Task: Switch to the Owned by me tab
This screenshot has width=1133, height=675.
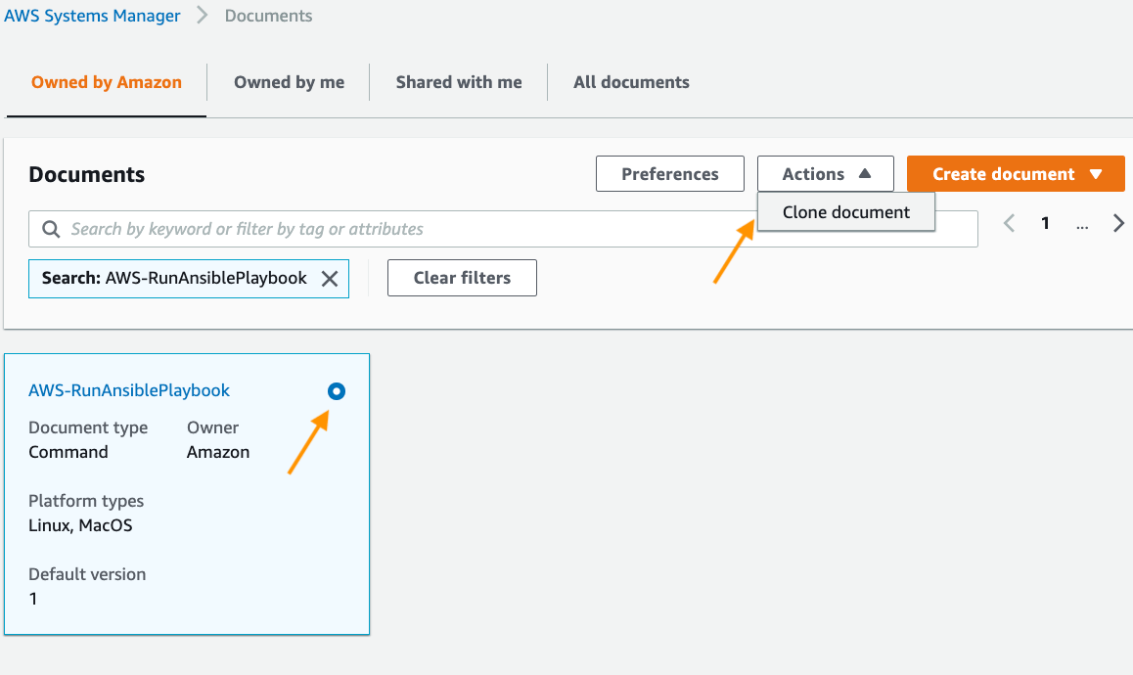Action: click(x=288, y=82)
